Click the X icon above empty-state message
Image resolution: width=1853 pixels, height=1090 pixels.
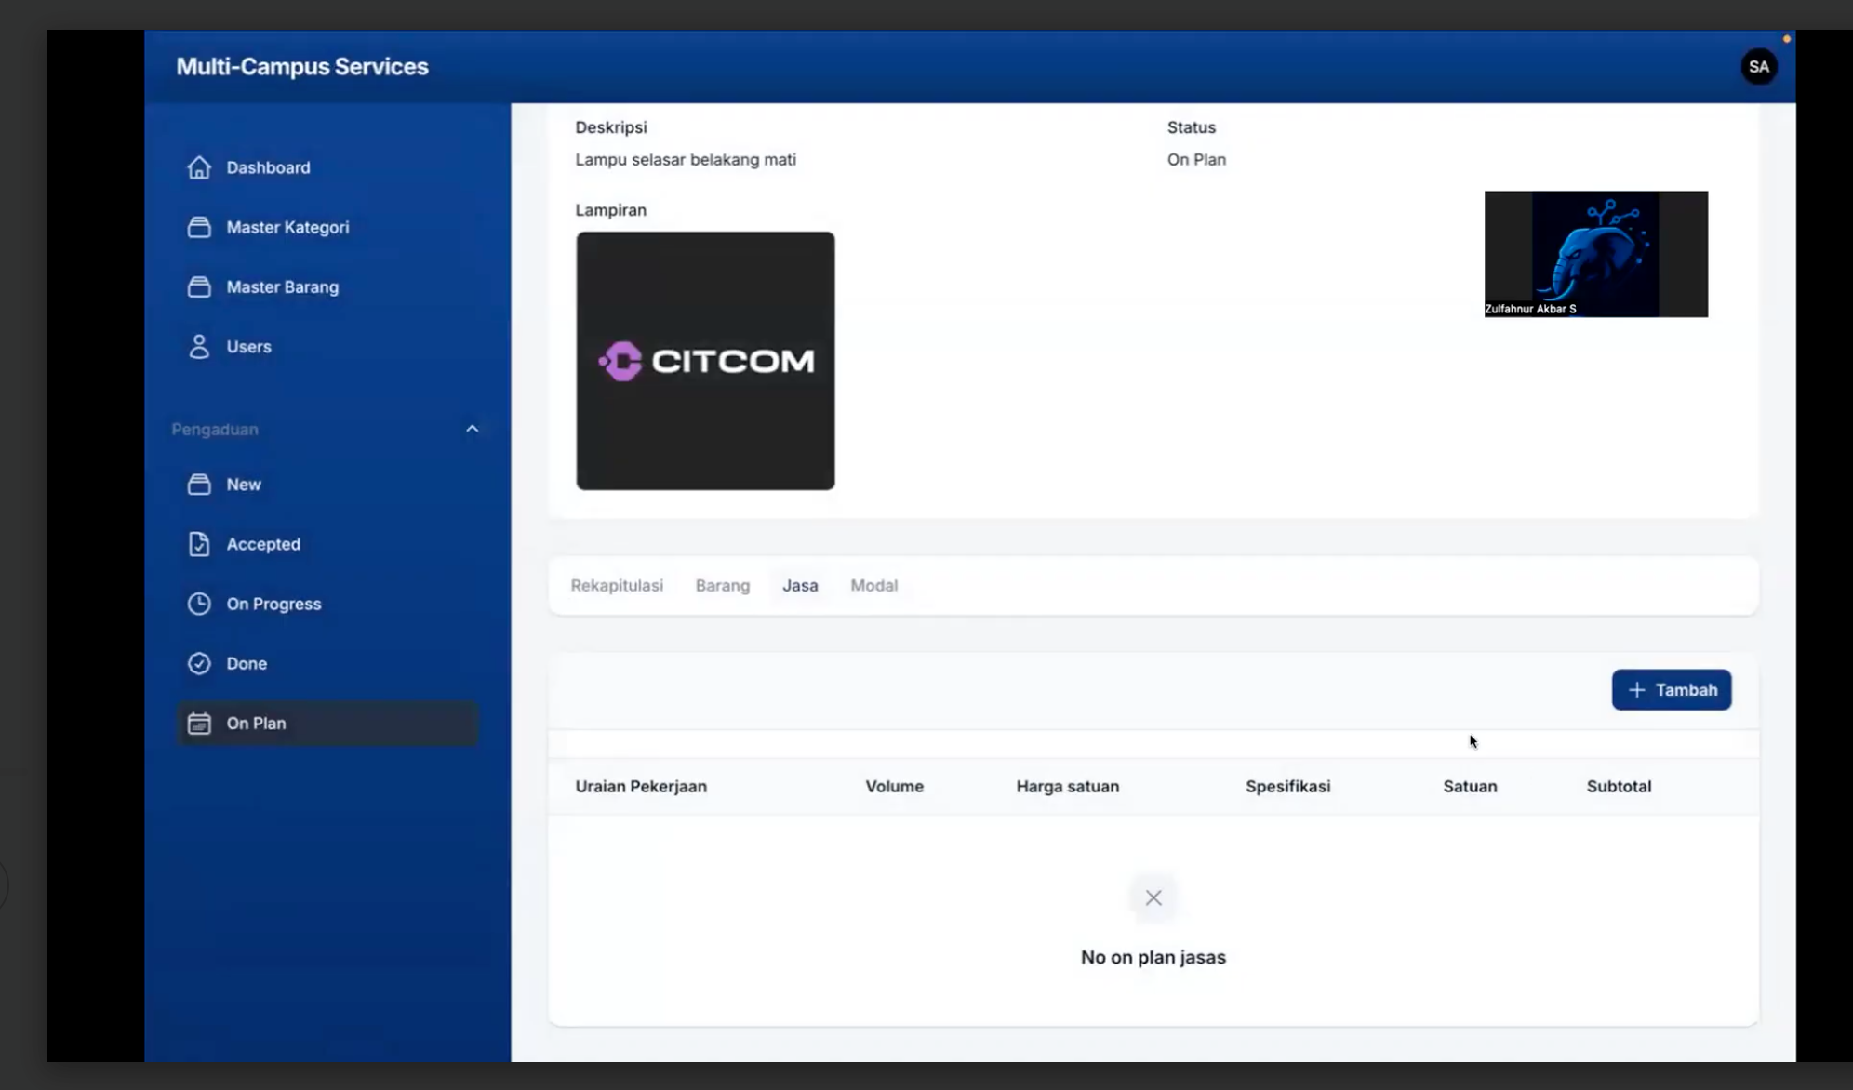tap(1153, 898)
